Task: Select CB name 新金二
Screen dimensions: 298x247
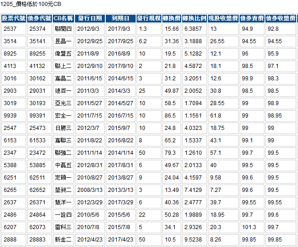Action: tap(63, 239)
